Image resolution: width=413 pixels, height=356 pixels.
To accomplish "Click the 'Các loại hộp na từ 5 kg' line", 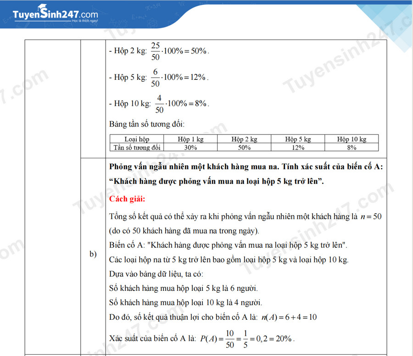I will 229,260.
